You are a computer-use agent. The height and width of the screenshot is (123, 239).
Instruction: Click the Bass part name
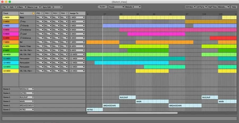(x=22, y=17)
